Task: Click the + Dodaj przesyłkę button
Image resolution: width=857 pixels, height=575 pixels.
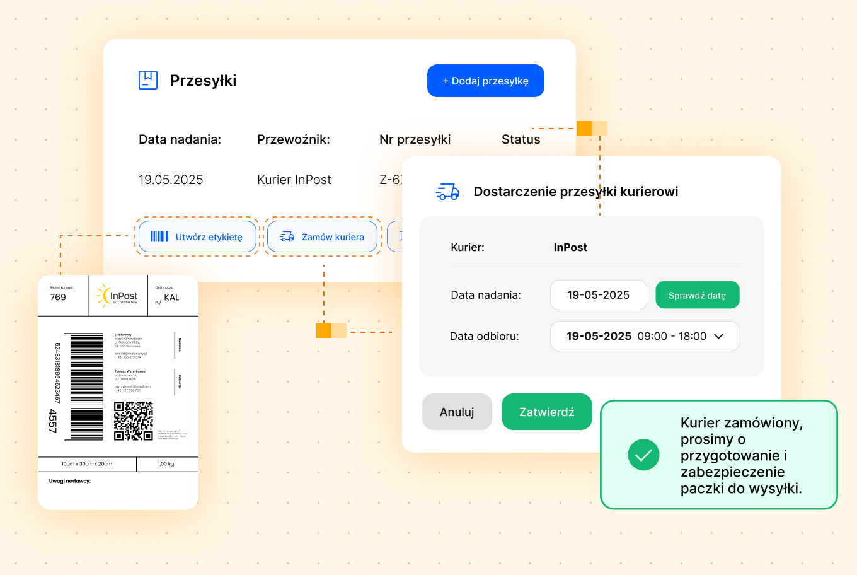Action: pos(486,81)
